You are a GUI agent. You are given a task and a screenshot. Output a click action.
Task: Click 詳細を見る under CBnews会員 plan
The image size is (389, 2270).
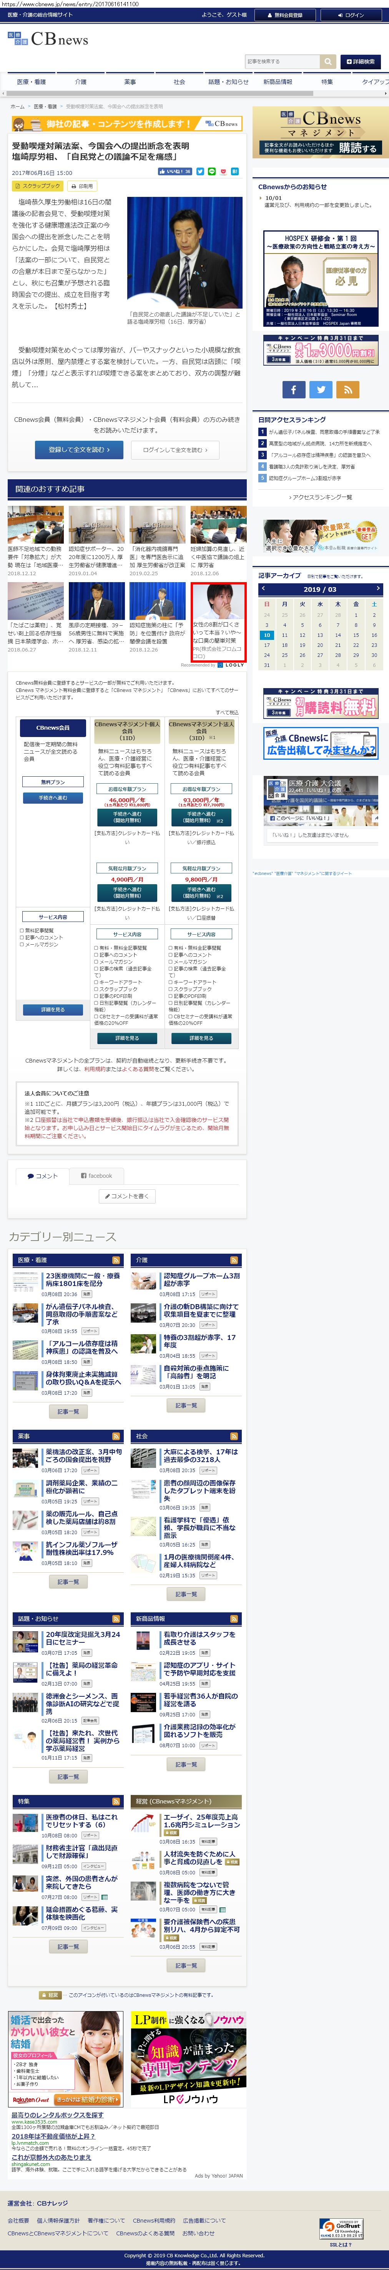point(53,1010)
